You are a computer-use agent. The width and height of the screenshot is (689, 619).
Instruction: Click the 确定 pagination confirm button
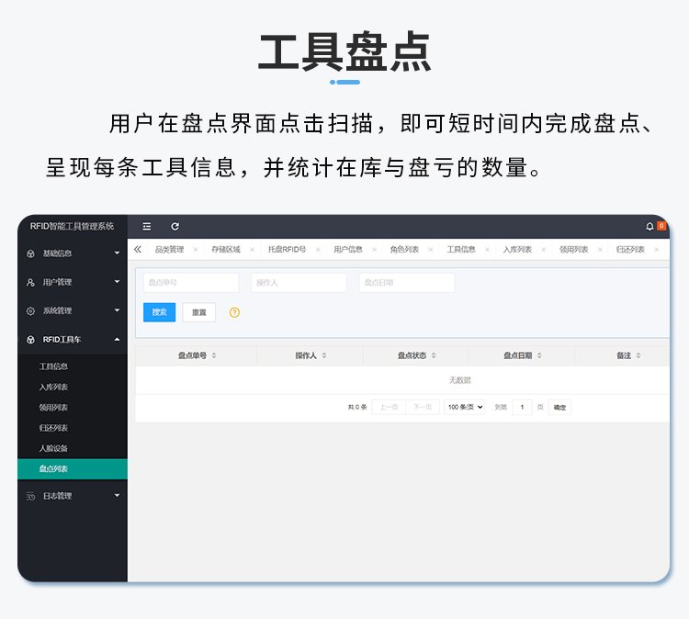coord(559,407)
